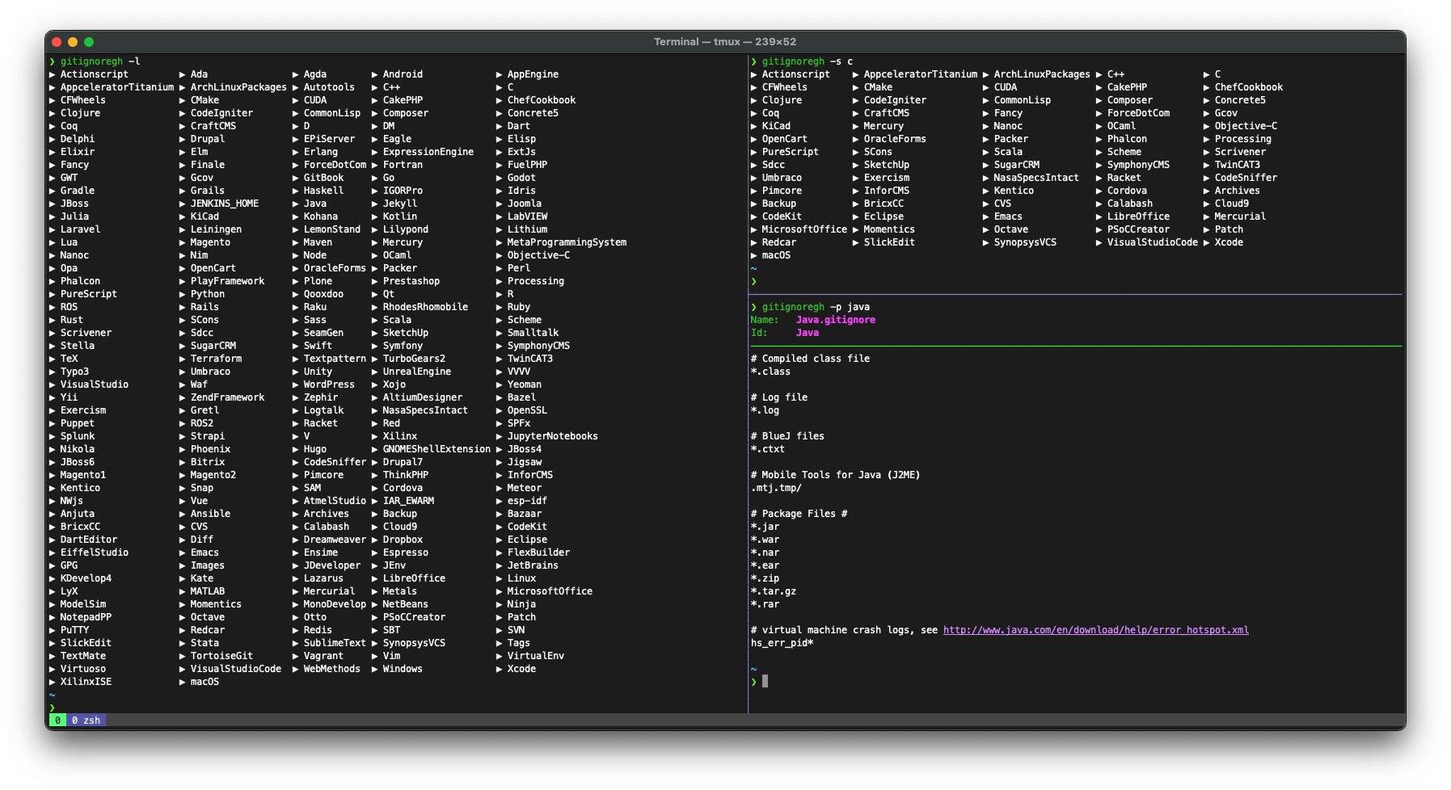Click the 'Windows' template entry
This screenshot has height=790, width=1451.
pyautogui.click(x=403, y=669)
